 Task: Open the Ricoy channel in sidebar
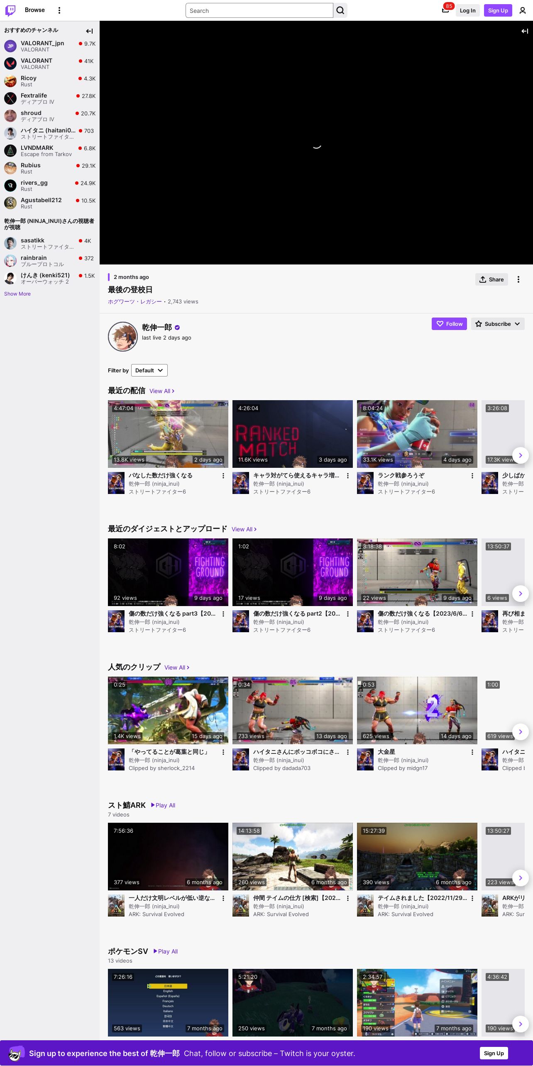(x=50, y=81)
